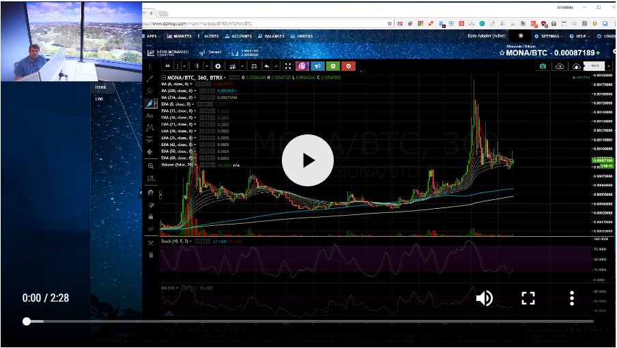Expand the Stoch (10, 5, 3) dropdown arrow

click(x=191, y=241)
